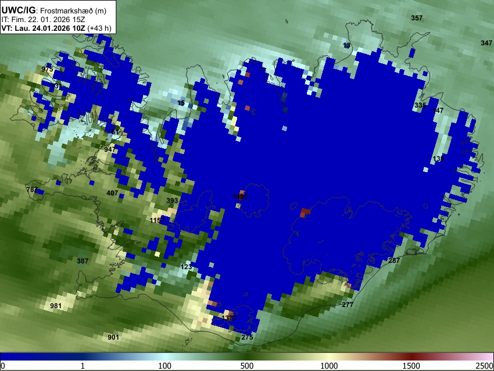Click the map value 787
494x371 pixels.
(32, 190)
